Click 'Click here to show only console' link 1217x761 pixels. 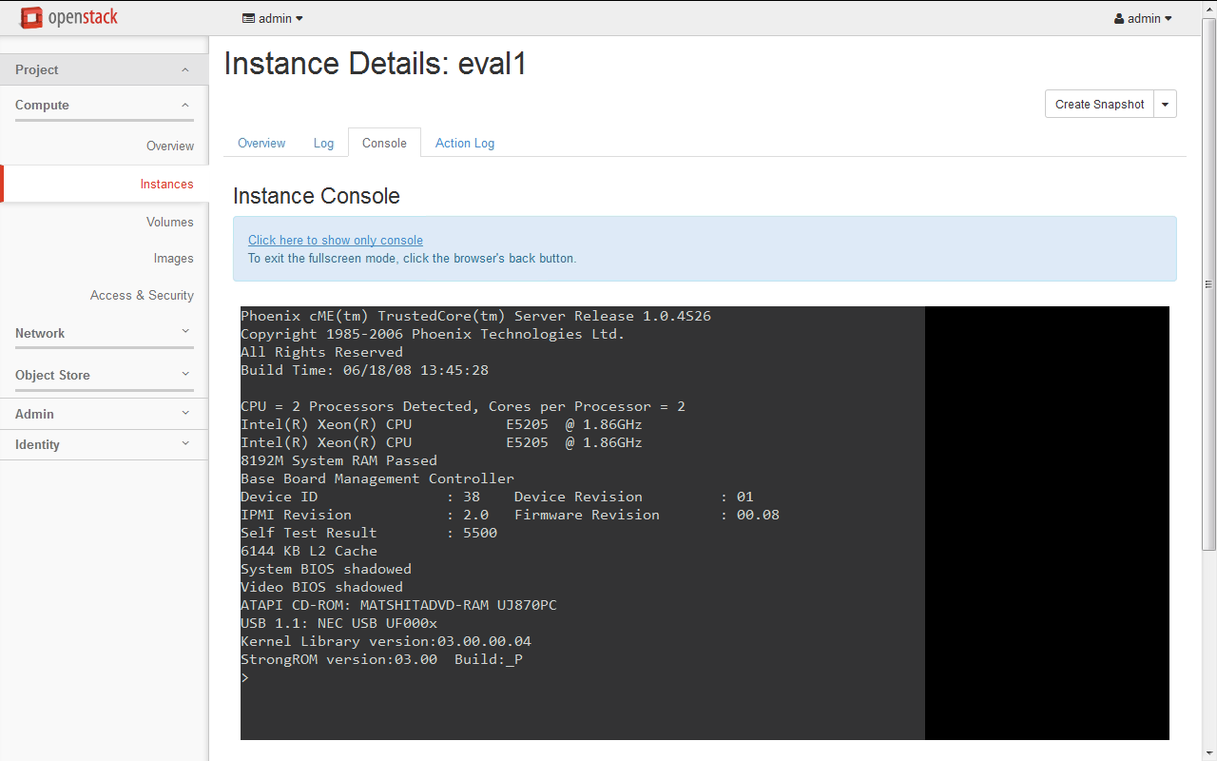point(336,241)
